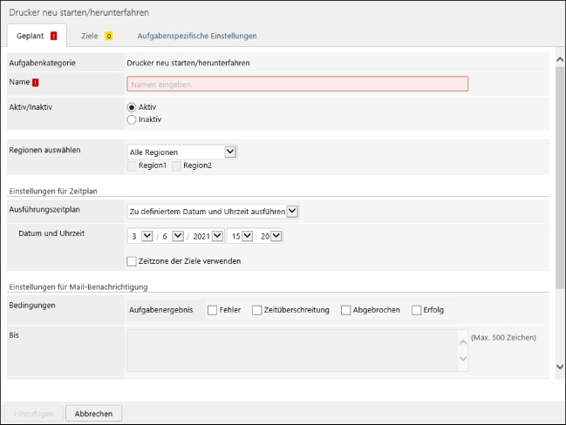The image size is (566, 425).
Task: Tick the Zeitüberschreitung checkbox
Action: [x=256, y=309]
